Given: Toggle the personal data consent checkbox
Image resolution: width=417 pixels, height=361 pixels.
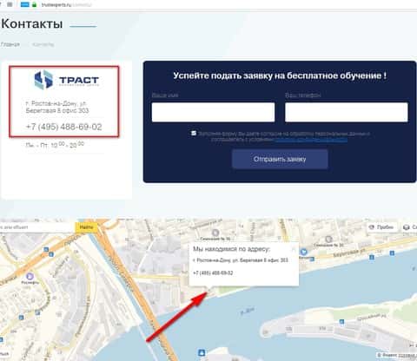Looking at the screenshot, I should click(194, 133).
